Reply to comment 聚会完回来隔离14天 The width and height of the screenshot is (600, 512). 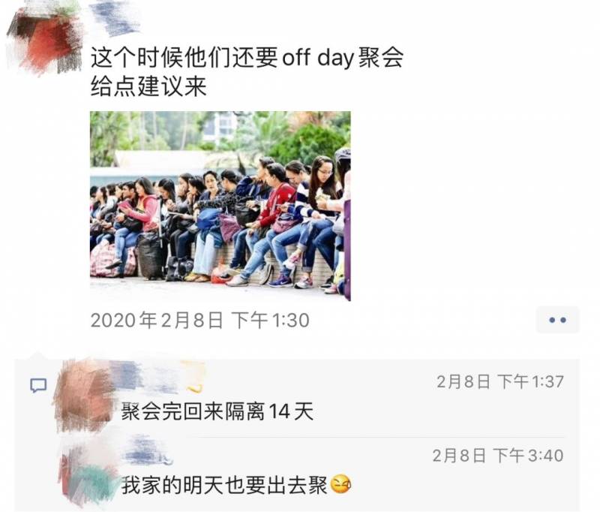pos(217,411)
